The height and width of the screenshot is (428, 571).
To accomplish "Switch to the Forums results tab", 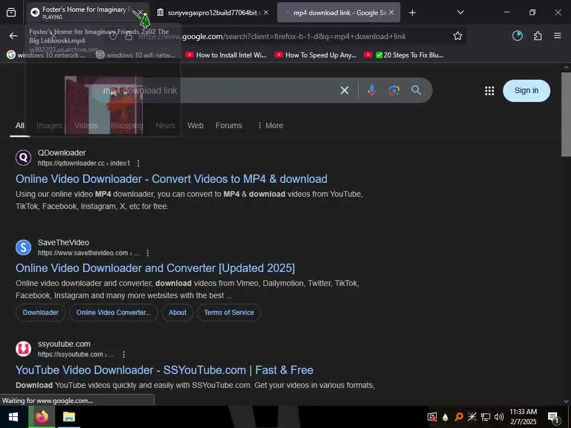I will tap(229, 125).
